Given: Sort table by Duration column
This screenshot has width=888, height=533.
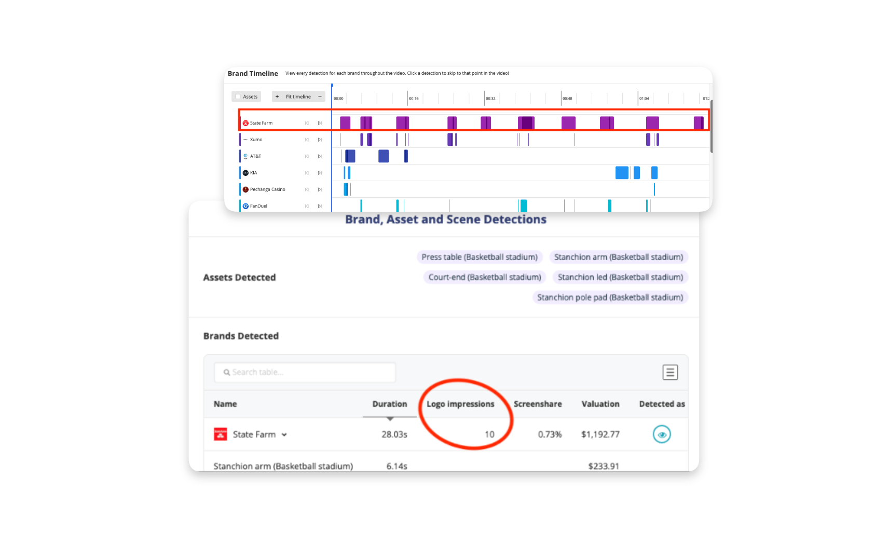Looking at the screenshot, I should 390,404.
